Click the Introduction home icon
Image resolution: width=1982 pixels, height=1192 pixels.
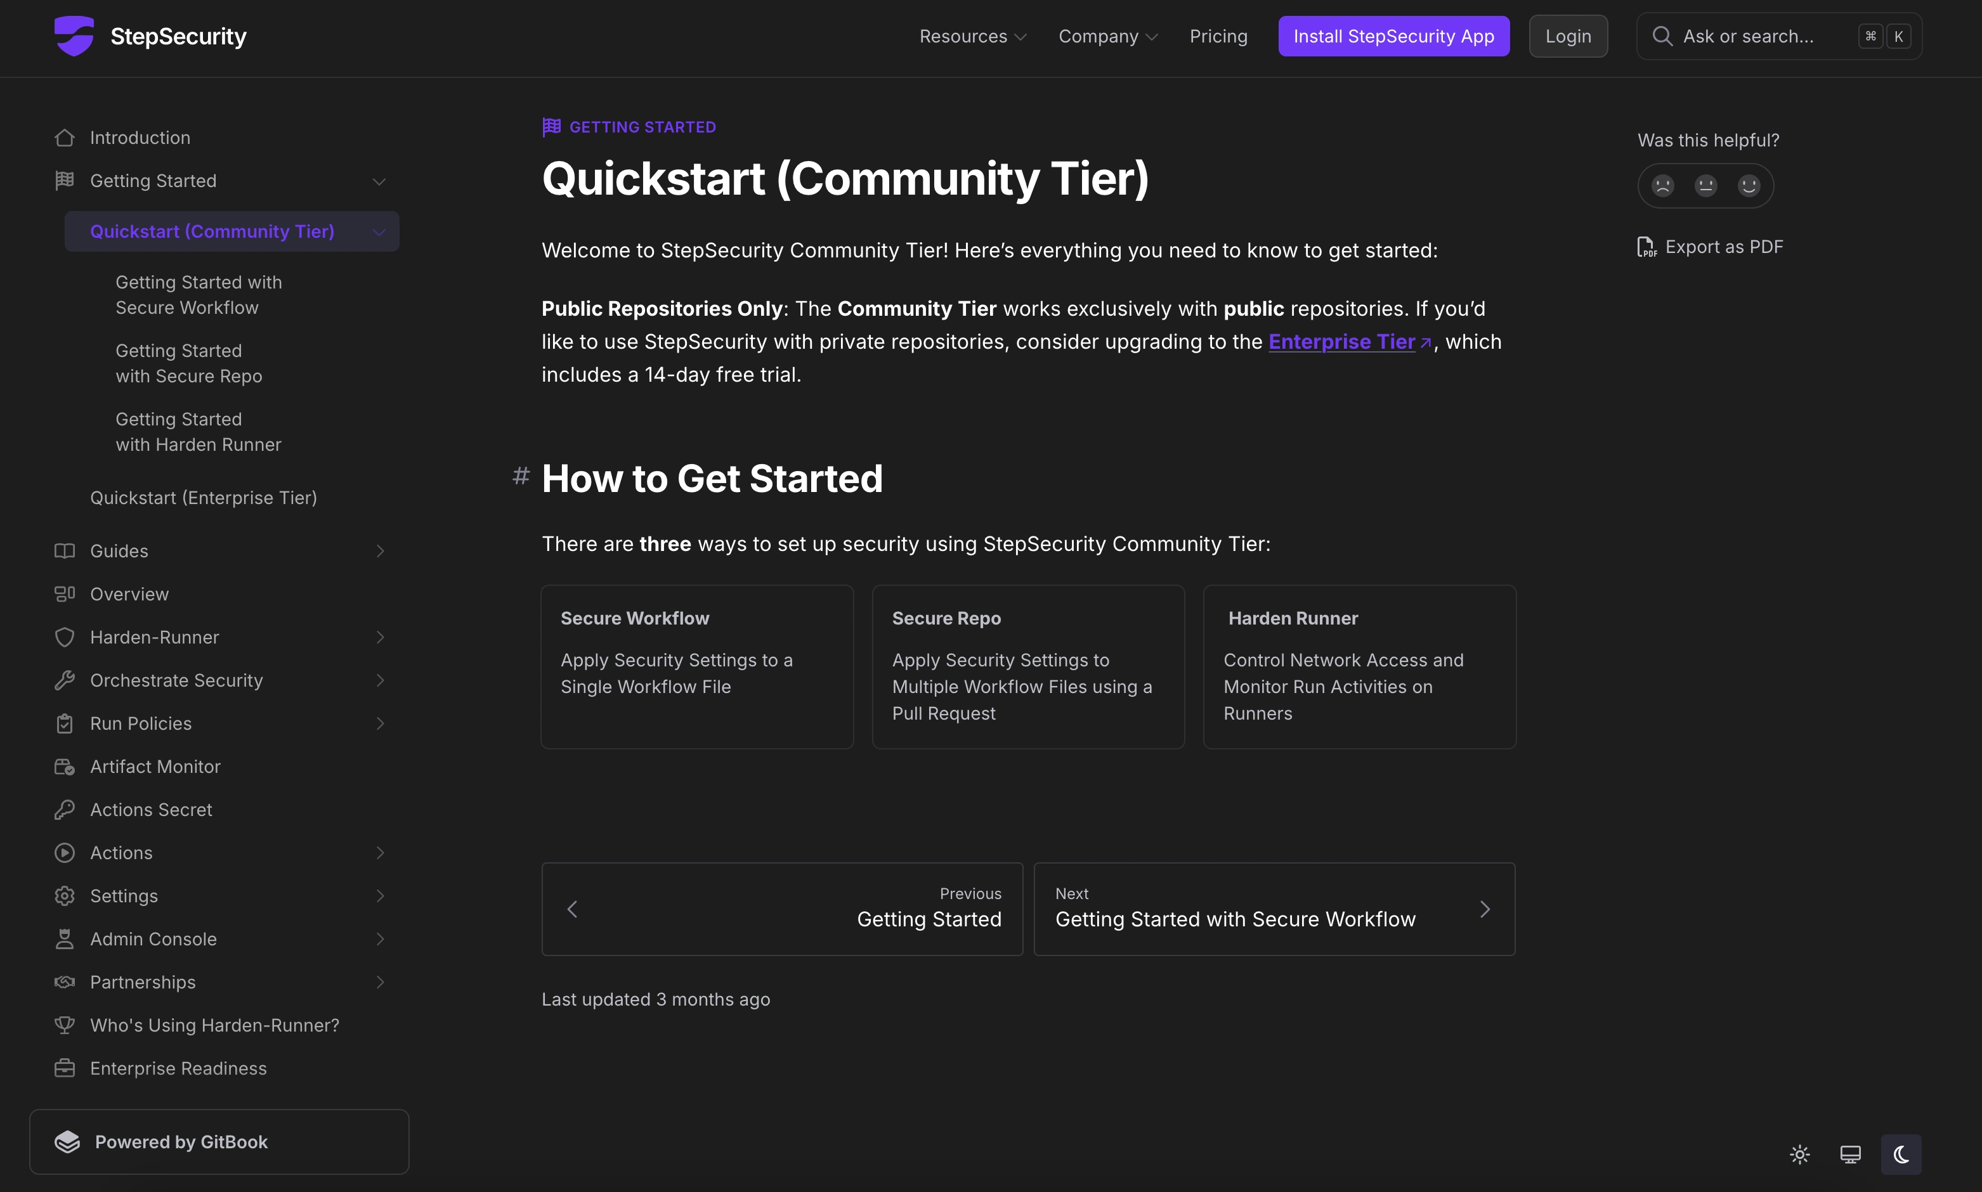64,138
